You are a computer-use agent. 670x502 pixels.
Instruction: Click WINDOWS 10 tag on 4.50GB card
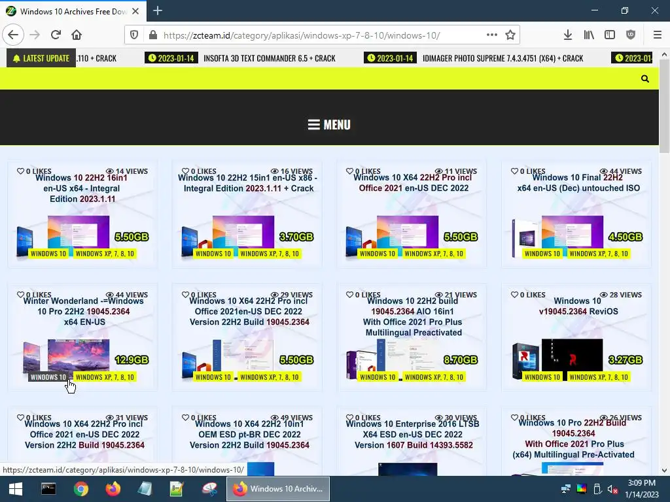[542, 254]
